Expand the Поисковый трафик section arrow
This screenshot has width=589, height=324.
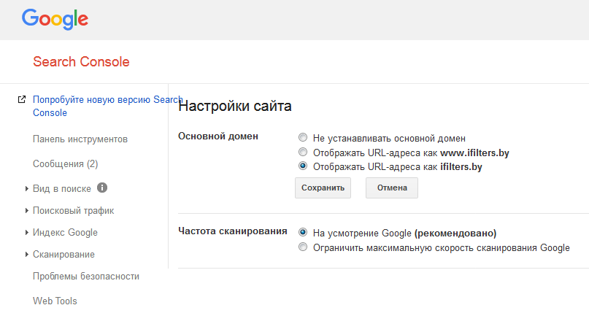tap(27, 211)
